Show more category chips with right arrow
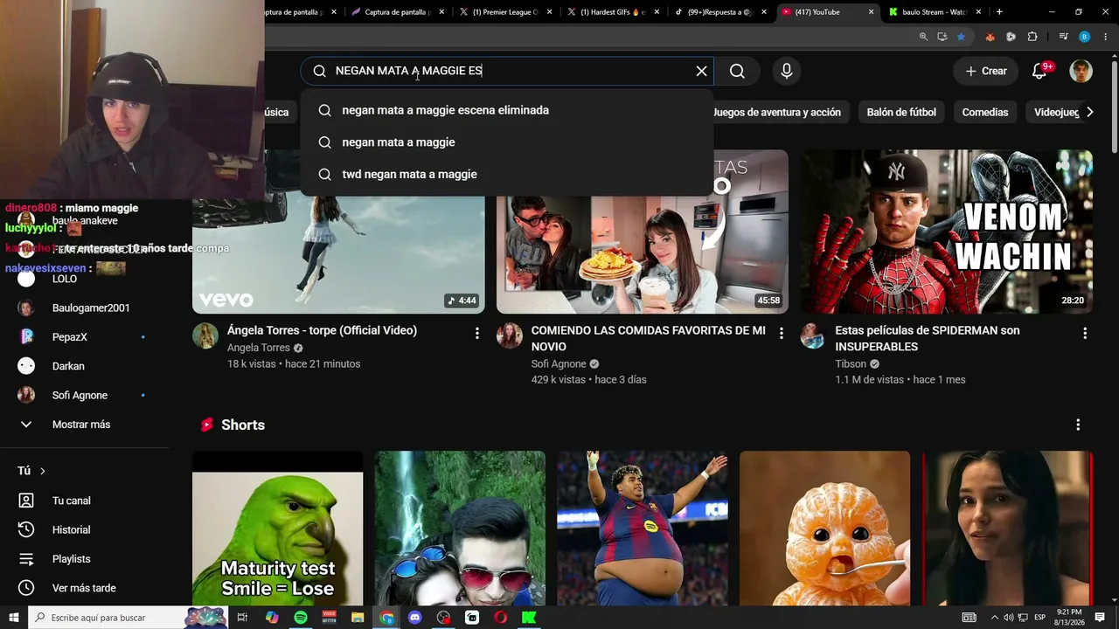 (x=1089, y=112)
